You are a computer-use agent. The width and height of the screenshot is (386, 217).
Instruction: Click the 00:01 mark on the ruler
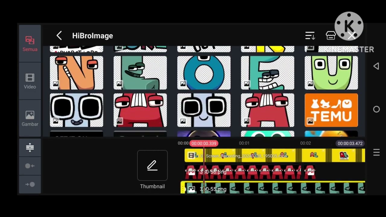[244, 143]
